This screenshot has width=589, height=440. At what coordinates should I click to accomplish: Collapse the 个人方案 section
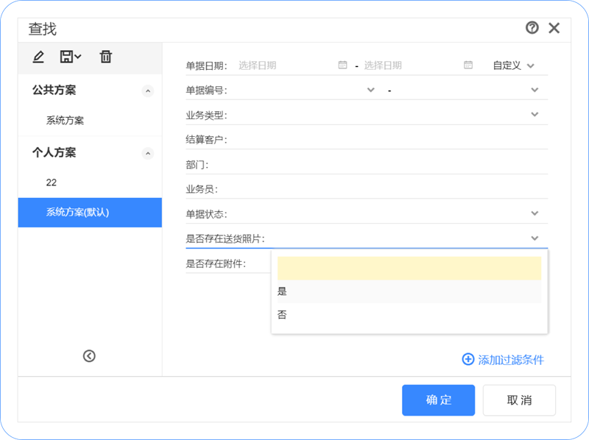147,154
